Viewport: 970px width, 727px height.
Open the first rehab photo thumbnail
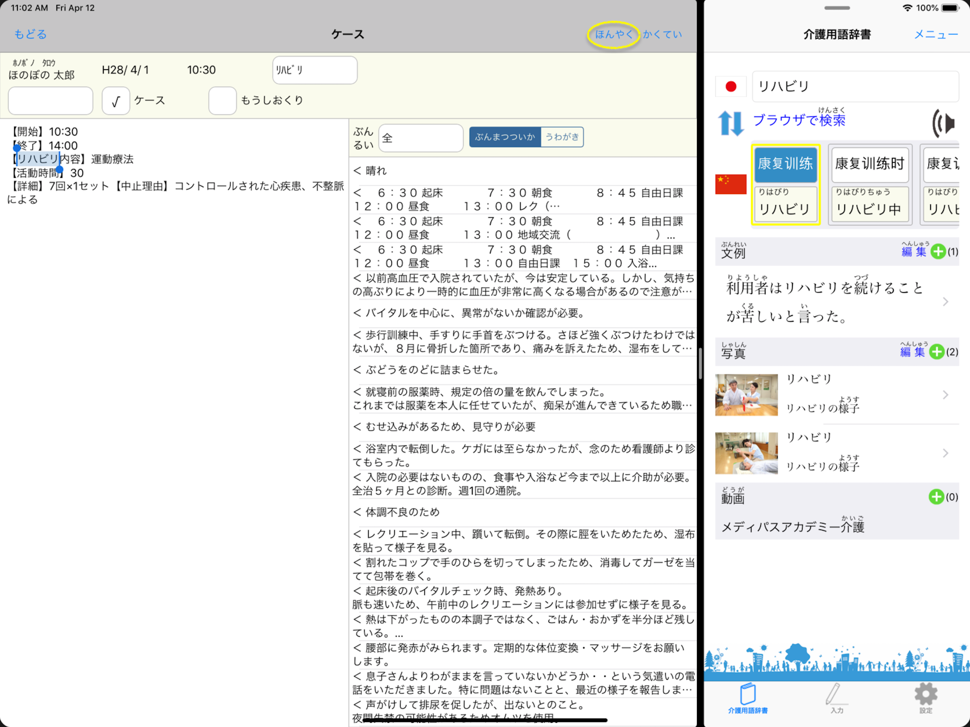(746, 395)
